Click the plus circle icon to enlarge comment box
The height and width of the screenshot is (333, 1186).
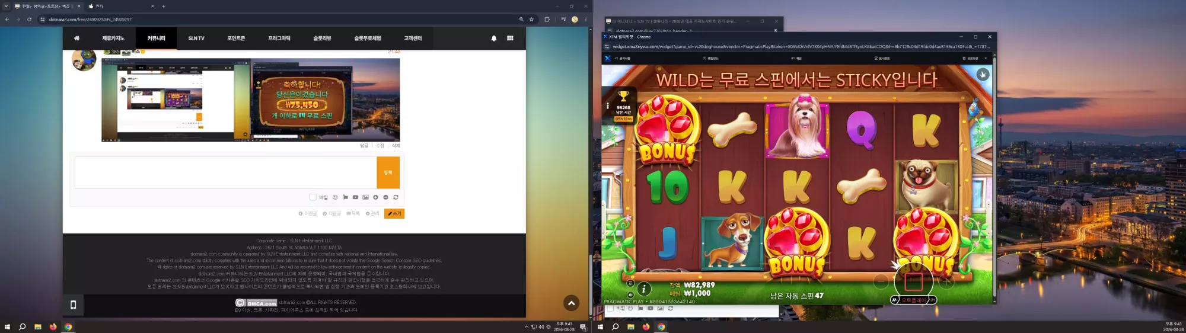(375, 197)
